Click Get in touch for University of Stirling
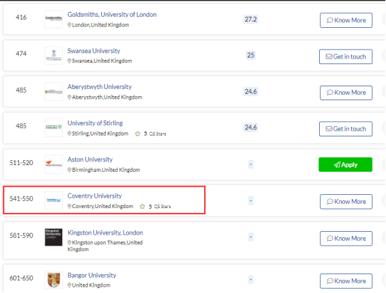 pyautogui.click(x=346, y=129)
